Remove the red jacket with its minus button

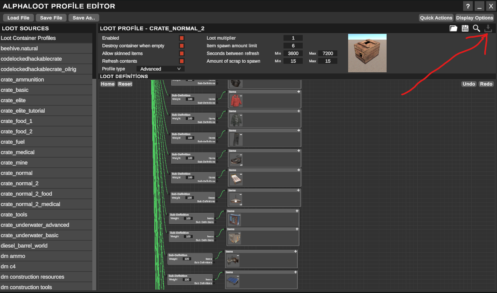[x=241, y=95]
